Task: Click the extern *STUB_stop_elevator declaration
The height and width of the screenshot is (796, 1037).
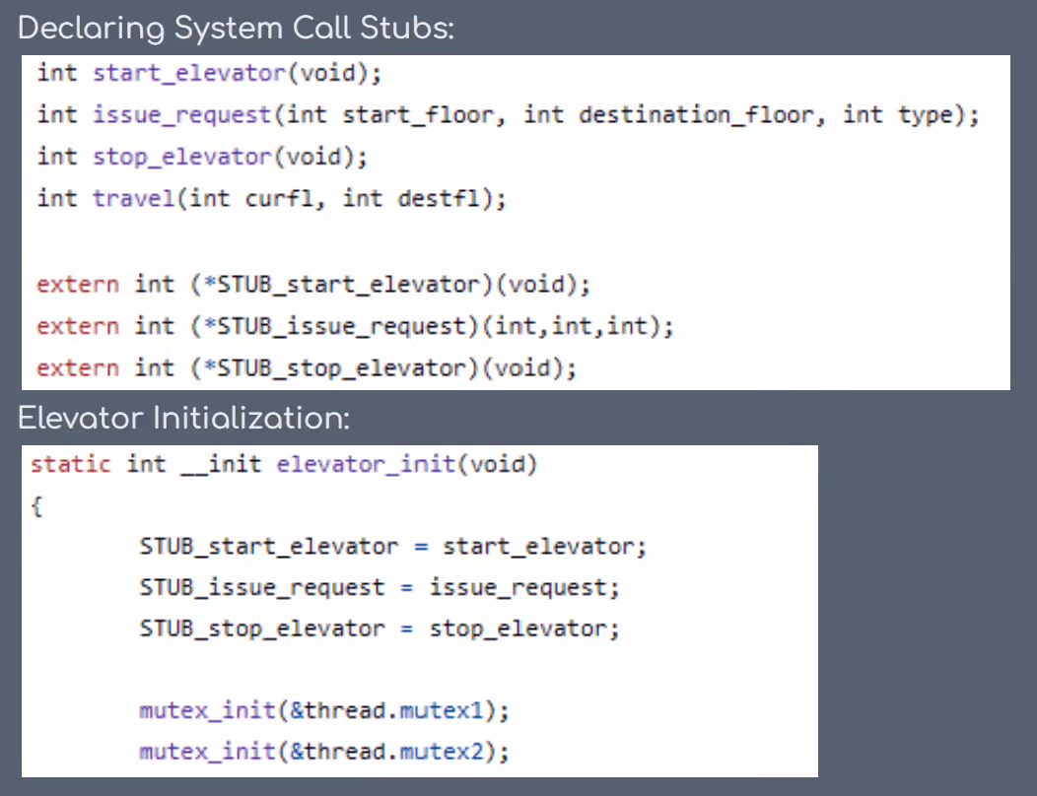Action: tap(307, 368)
